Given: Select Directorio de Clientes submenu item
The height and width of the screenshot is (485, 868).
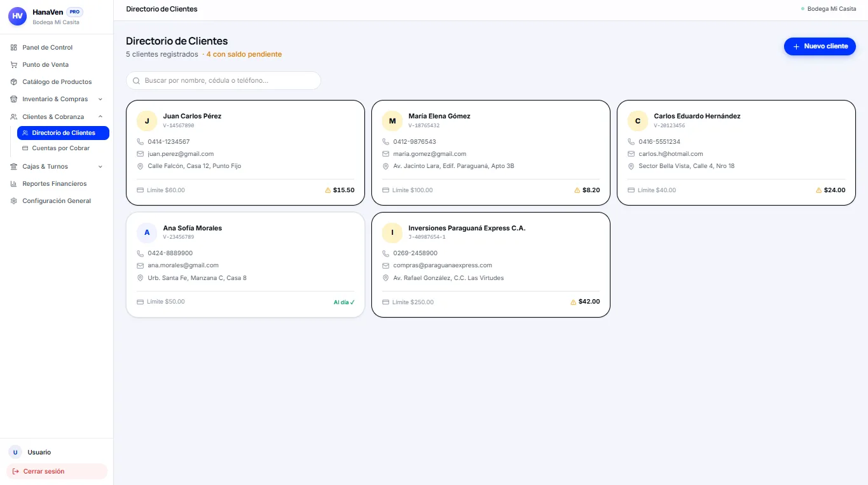Looking at the screenshot, I should (63, 132).
